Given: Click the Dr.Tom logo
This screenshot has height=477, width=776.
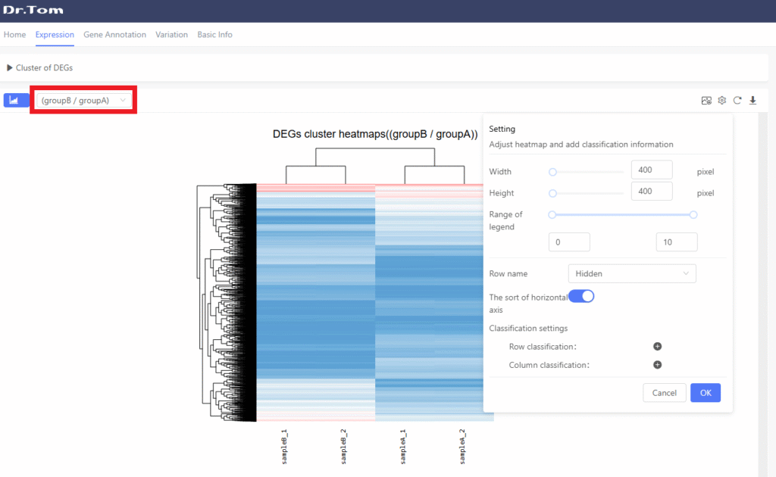Looking at the screenshot, I should (33, 11).
